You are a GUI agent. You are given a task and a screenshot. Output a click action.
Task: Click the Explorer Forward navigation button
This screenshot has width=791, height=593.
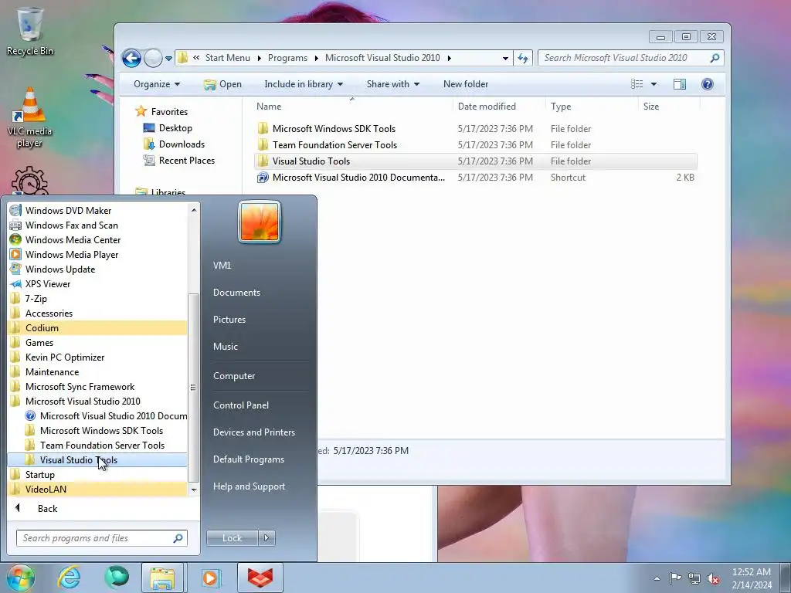[153, 58]
